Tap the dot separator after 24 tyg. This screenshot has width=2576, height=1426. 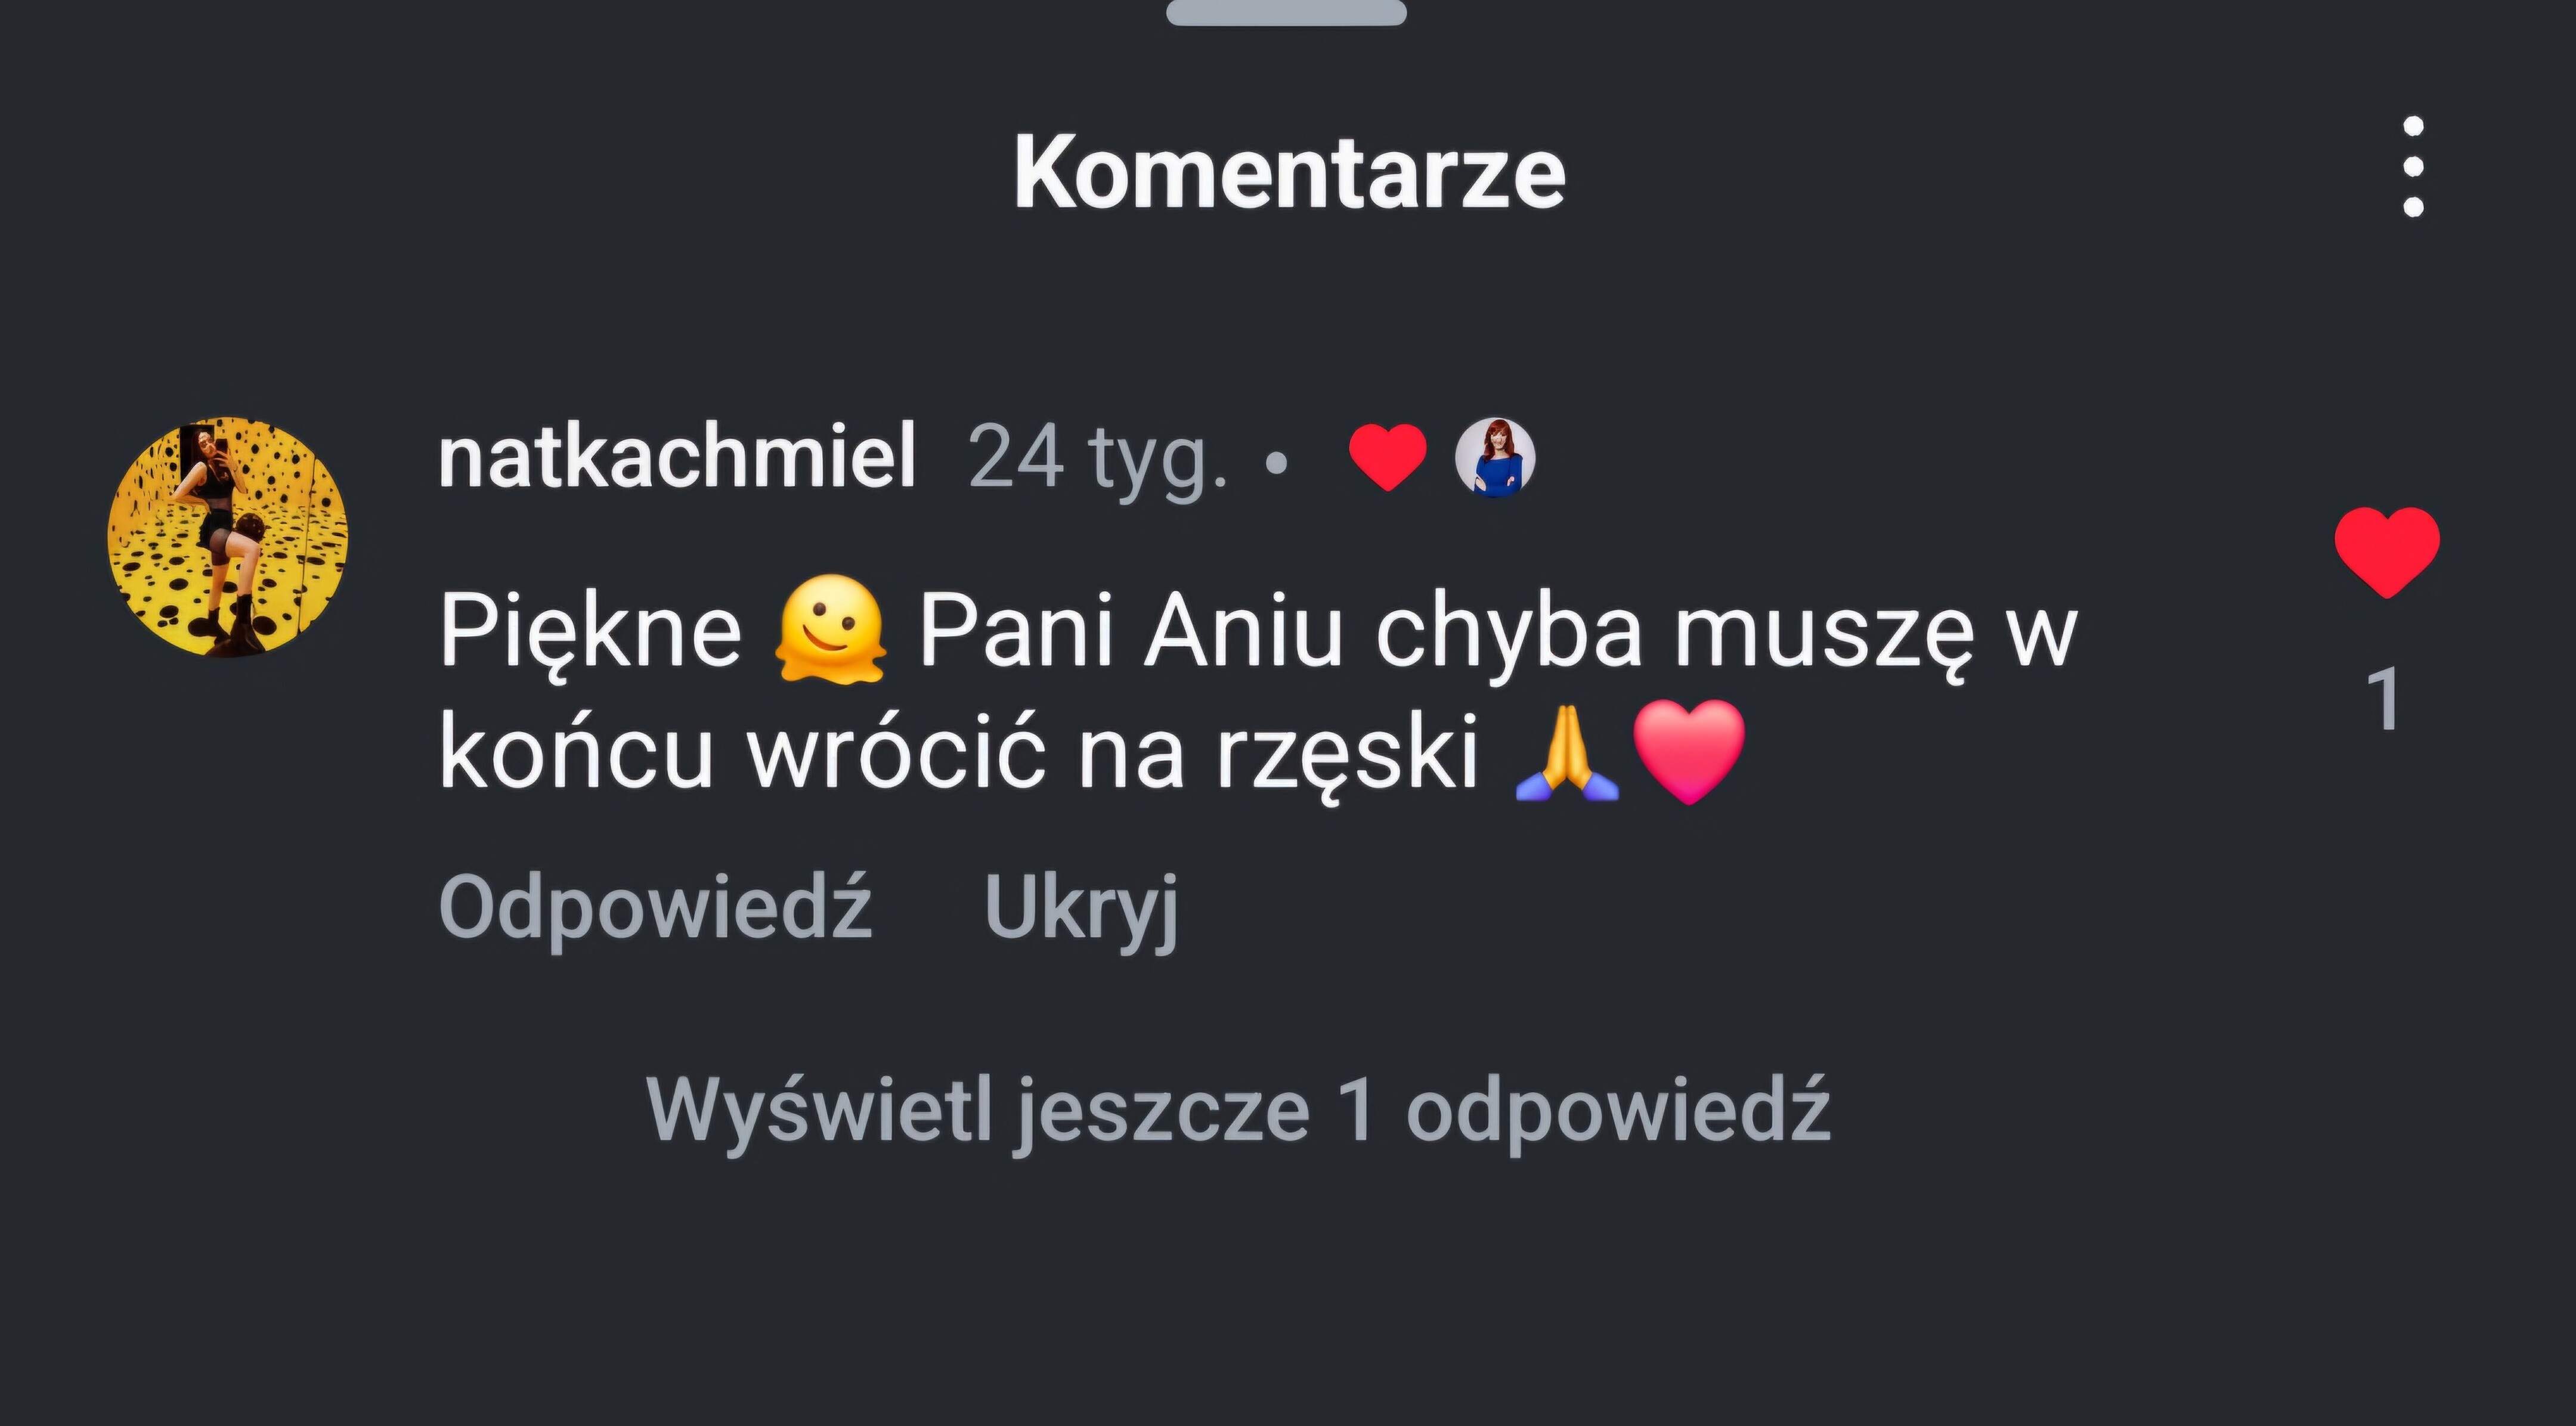click(1276, 462)
